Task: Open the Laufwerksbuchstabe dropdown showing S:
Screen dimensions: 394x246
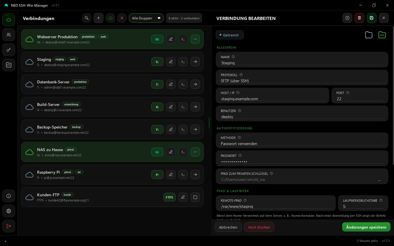Action: 363,206
